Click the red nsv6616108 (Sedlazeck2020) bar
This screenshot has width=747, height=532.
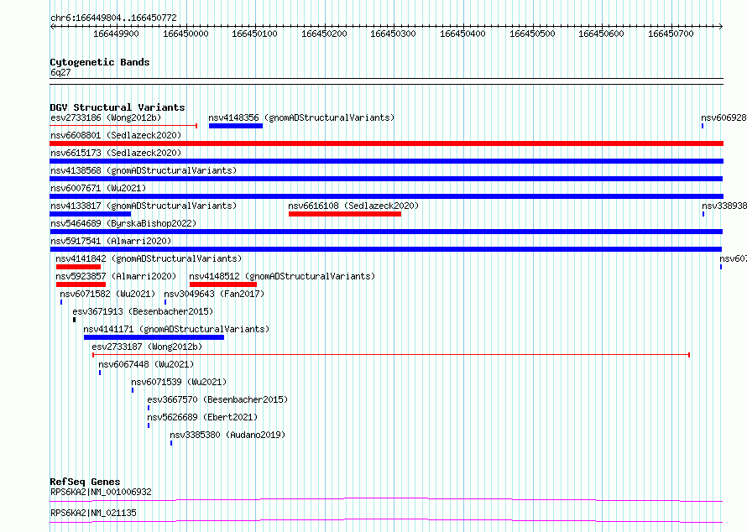(344, 214)
